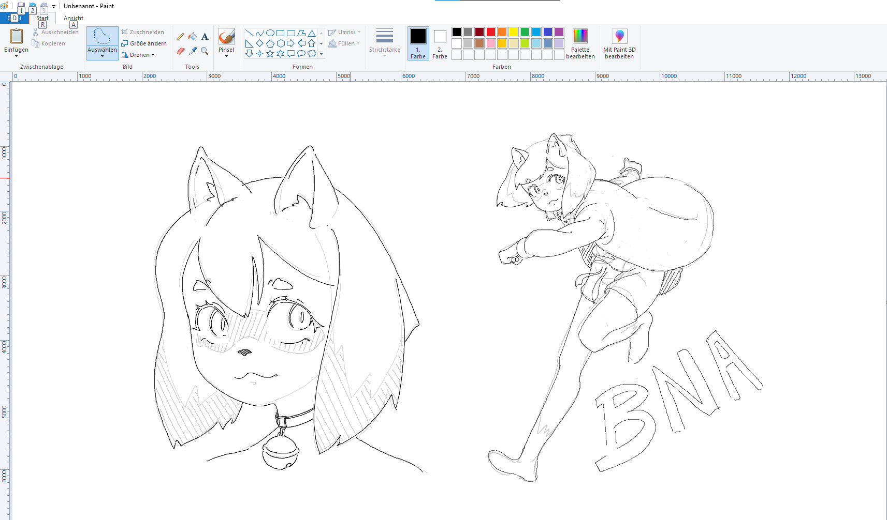
Task: Choose the yellow color swatch
Action: 514,32
